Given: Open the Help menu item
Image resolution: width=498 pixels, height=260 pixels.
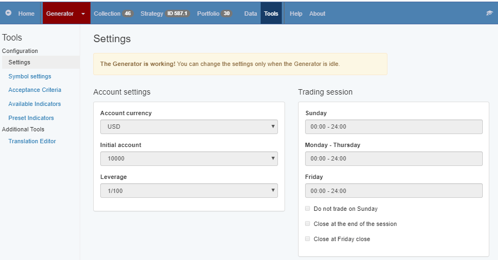Looking at the screenshot, I should click(296, 14).
